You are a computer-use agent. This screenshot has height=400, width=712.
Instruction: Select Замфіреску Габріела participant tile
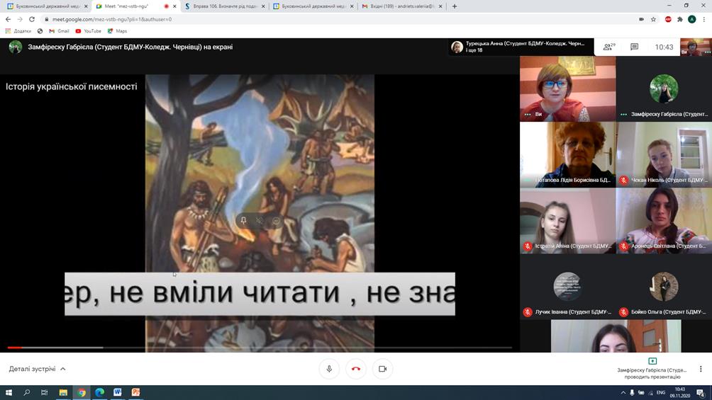tap(664, 88)
